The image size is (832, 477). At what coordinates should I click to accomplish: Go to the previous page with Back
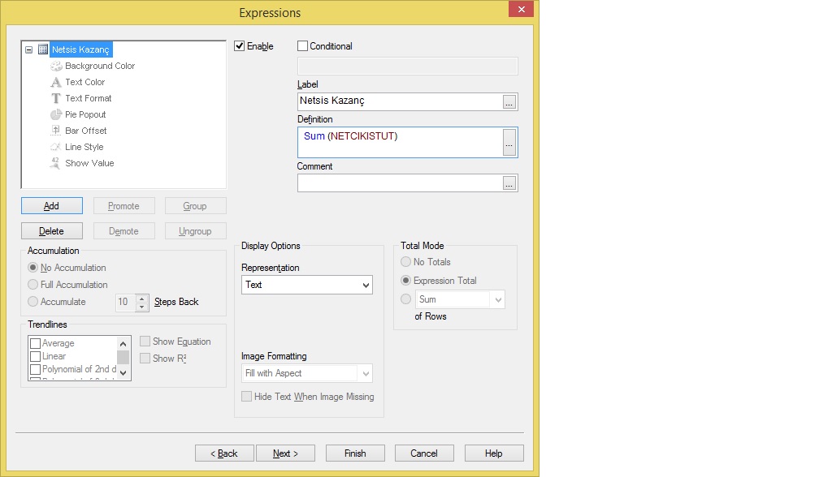point(224,453)
